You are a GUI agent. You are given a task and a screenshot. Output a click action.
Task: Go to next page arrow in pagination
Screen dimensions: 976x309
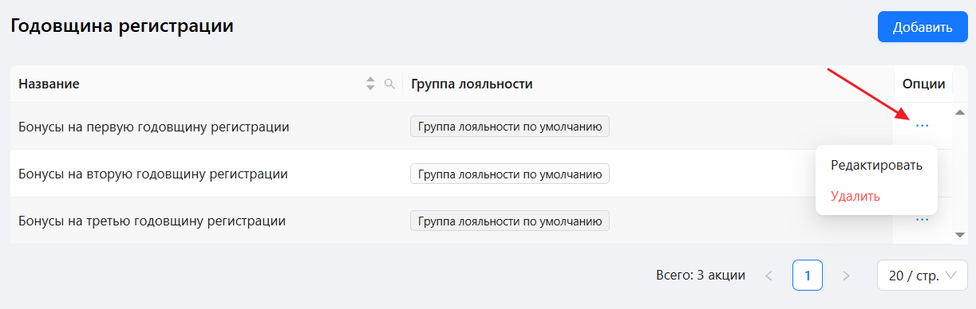[x=846, y=276]
